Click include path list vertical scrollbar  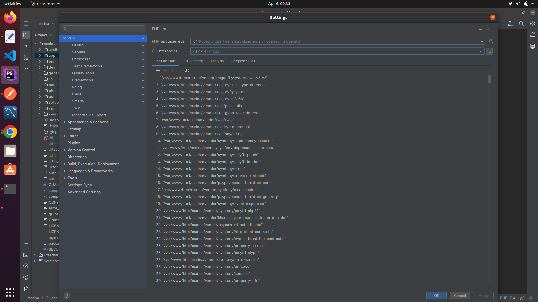(490, 79)
